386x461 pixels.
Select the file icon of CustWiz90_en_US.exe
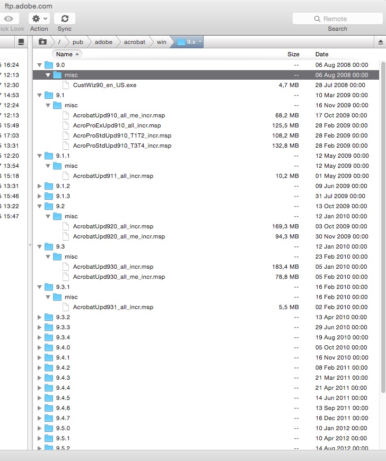(66, 85)
